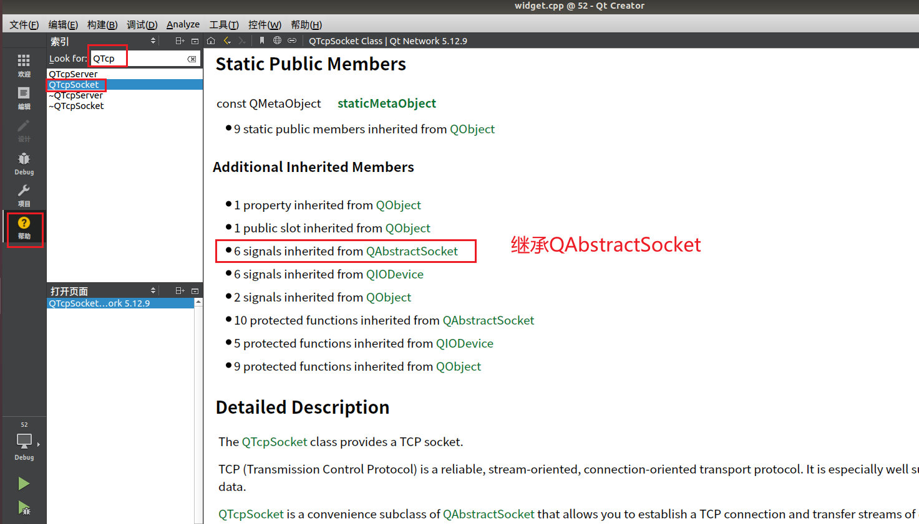The image size is (919, 524).
Task: Add a bookmark for this help page
Action: point(262,41)
